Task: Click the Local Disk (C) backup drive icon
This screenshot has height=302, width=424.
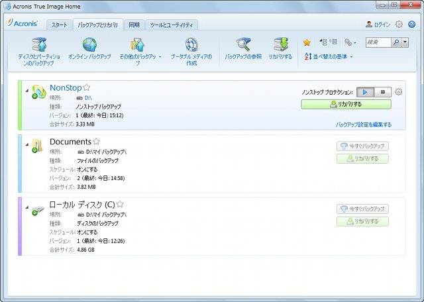Action: [x=38, y=211]
